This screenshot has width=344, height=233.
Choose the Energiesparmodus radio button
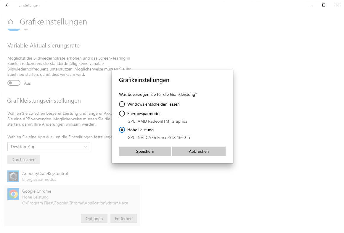click(122, 114)
